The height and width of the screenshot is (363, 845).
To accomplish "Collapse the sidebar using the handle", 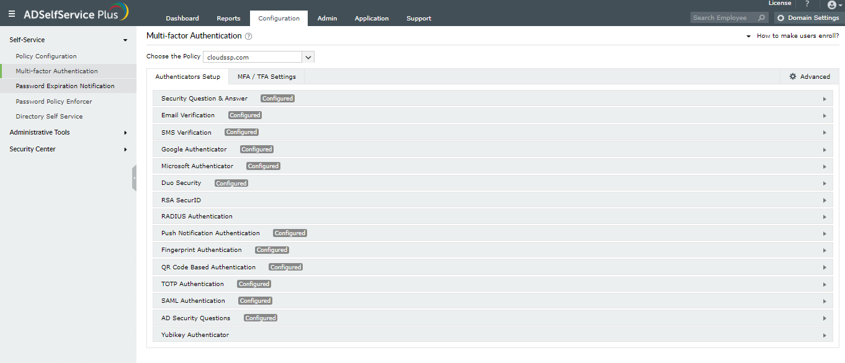I will 134,178.
